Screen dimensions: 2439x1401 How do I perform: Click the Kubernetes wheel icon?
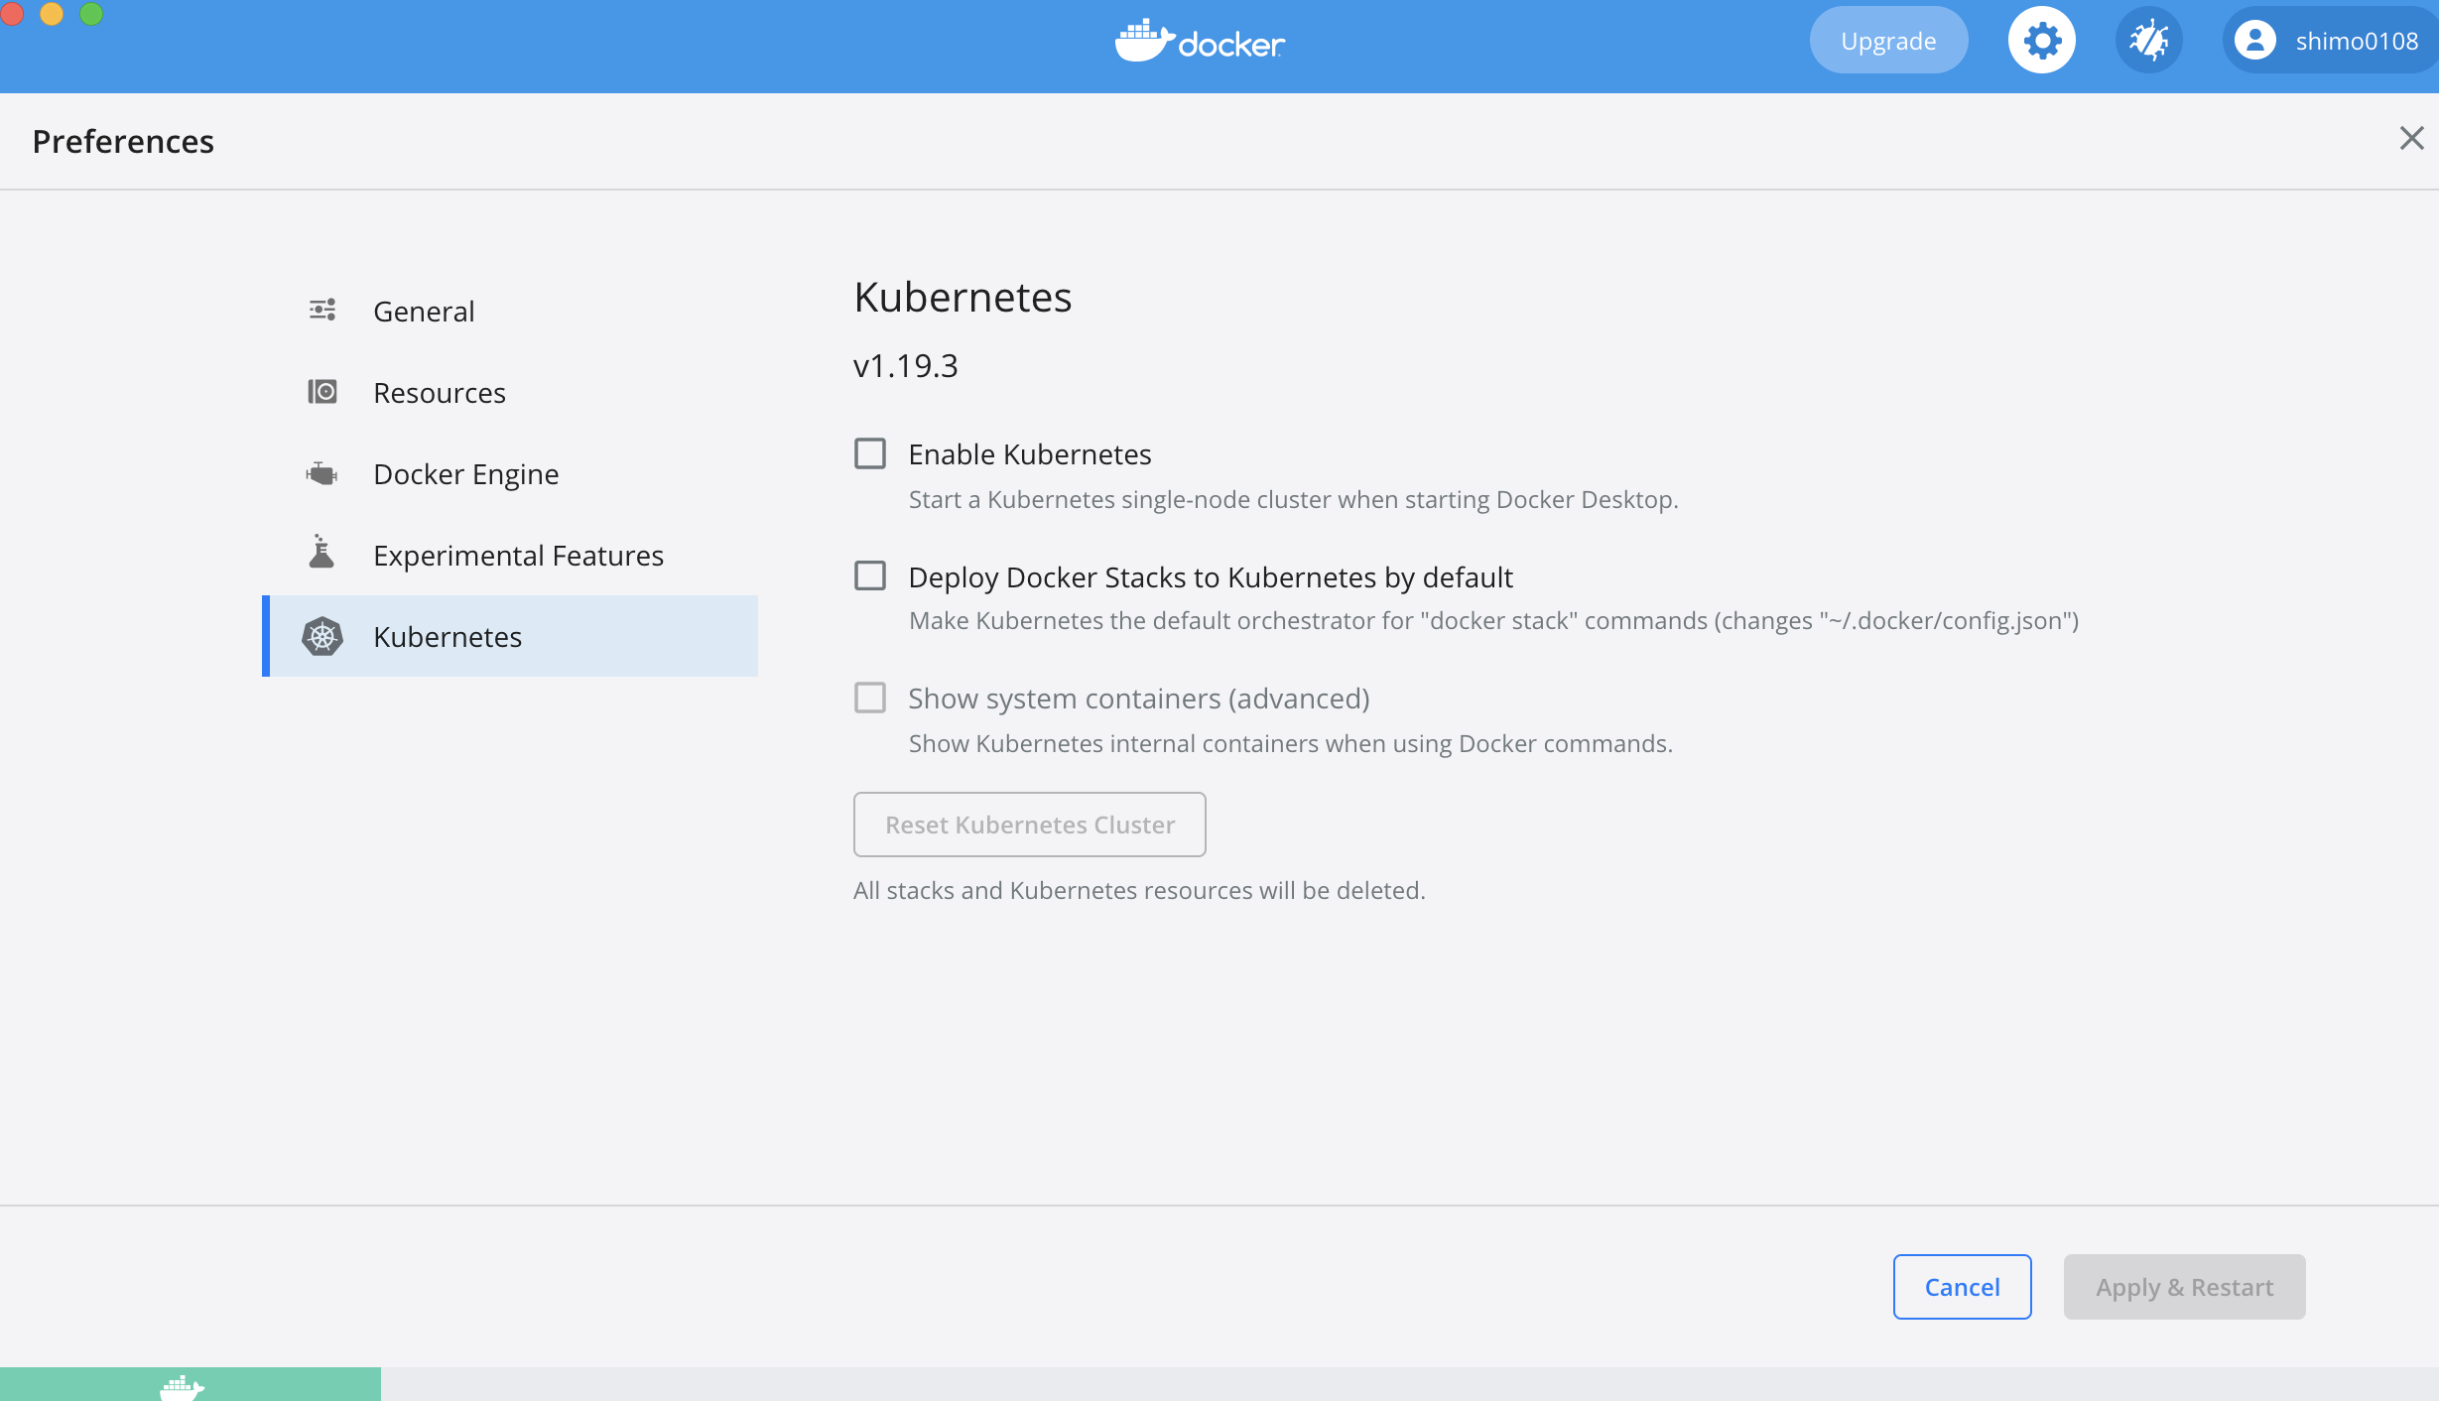[322, 636]
